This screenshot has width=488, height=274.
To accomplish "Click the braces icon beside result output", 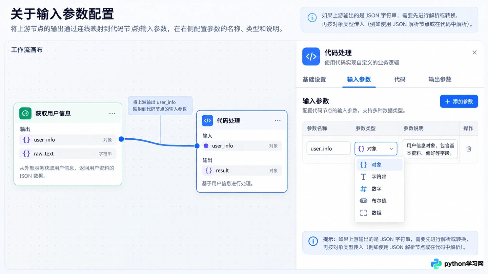I will [209, 170].
